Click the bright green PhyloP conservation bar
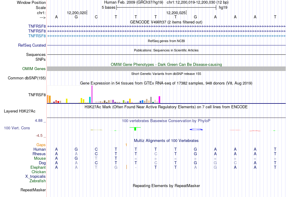Image resolution: width=286 pixels, height=197 pixels. pyautogui.click(x=135, y=129)
